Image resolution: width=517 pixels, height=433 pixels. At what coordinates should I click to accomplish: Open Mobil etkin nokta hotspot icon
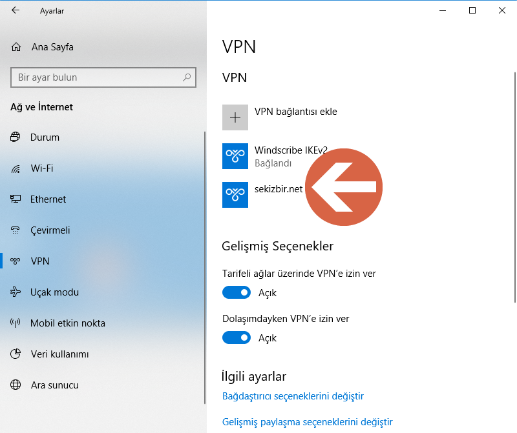click(x=14, y=323)
